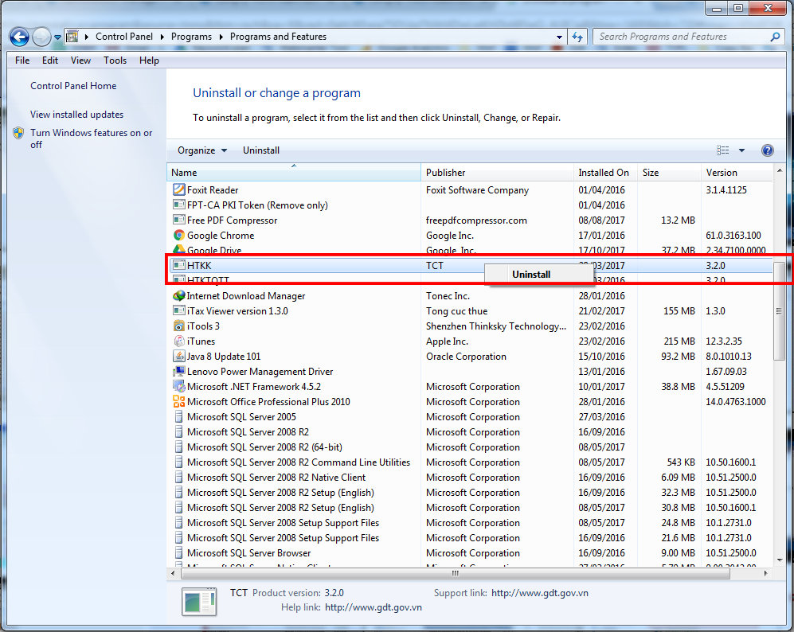The image size is (794, 632).
Task: Click the blue help icon
Action: 767,150
